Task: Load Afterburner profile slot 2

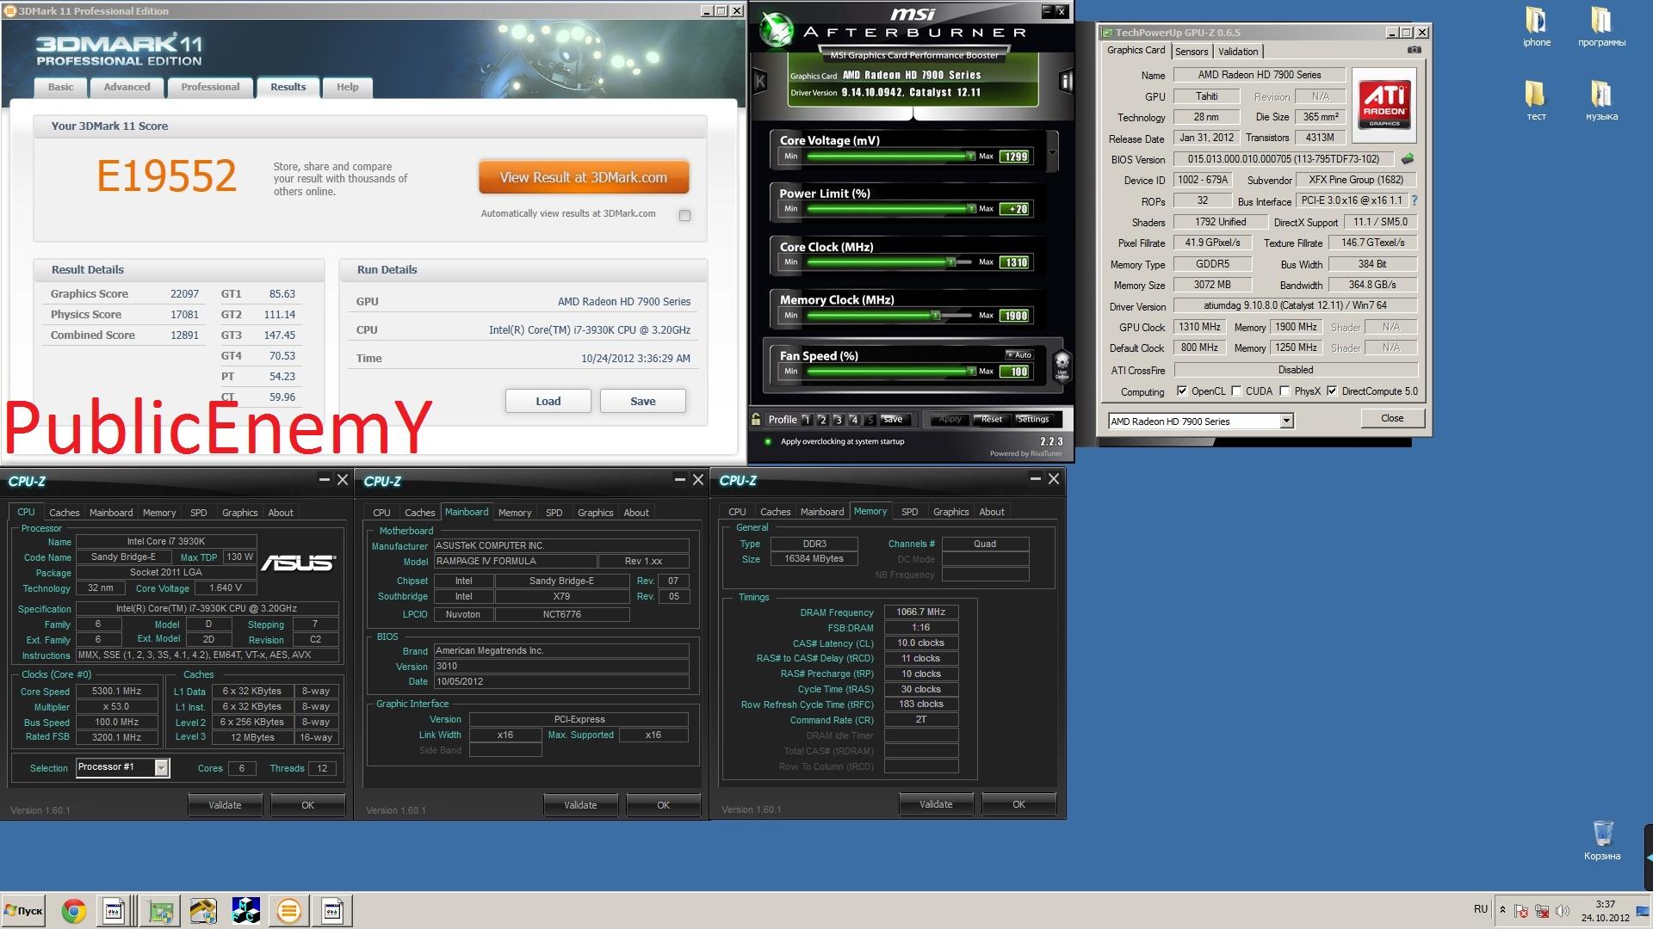Action: point(822,420)
